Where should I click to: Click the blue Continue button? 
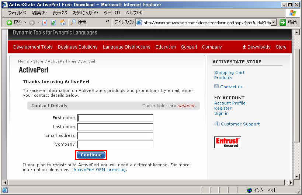[91, 155]
